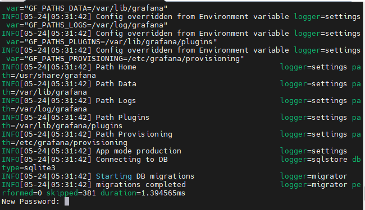Click the GF_PATHS_PLUGINS variable line

(x=112, y=42)
